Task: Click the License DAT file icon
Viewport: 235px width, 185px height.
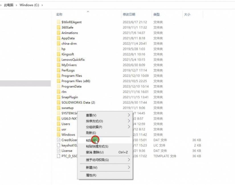Action: pyautogui.click(x=58, y=151)
